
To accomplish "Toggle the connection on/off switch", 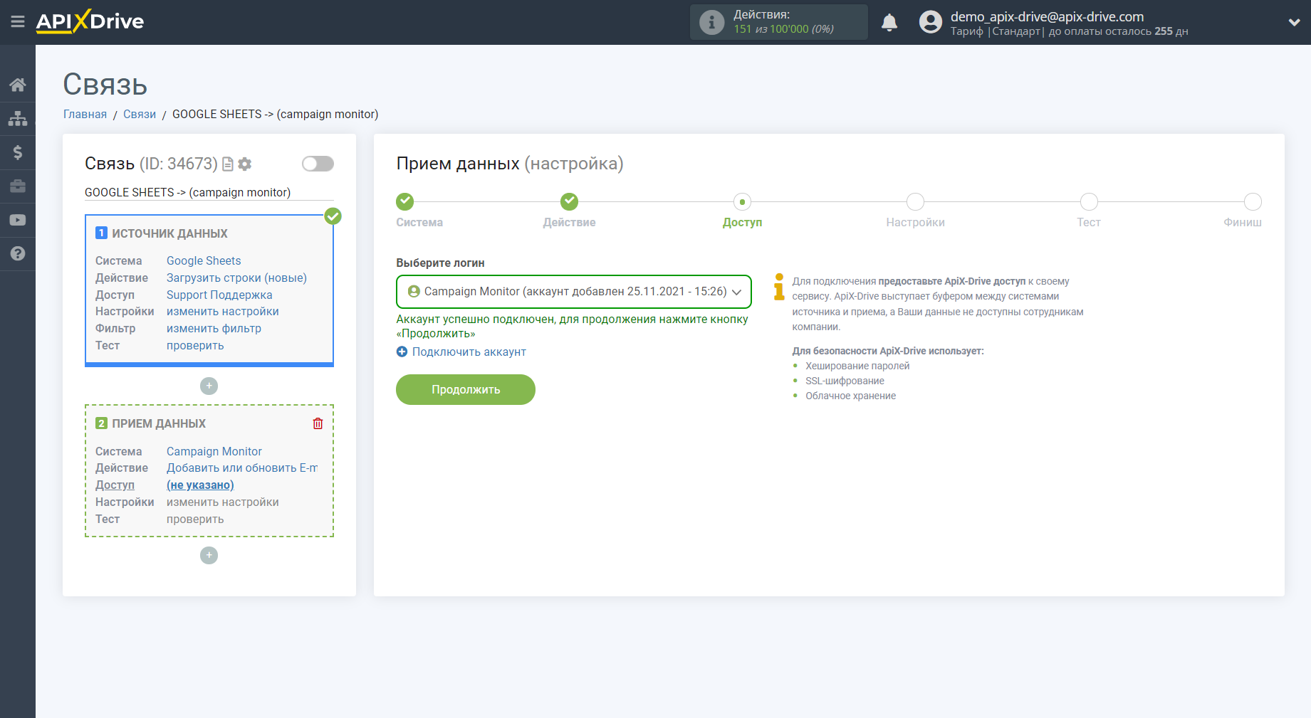I will [318, 164].
